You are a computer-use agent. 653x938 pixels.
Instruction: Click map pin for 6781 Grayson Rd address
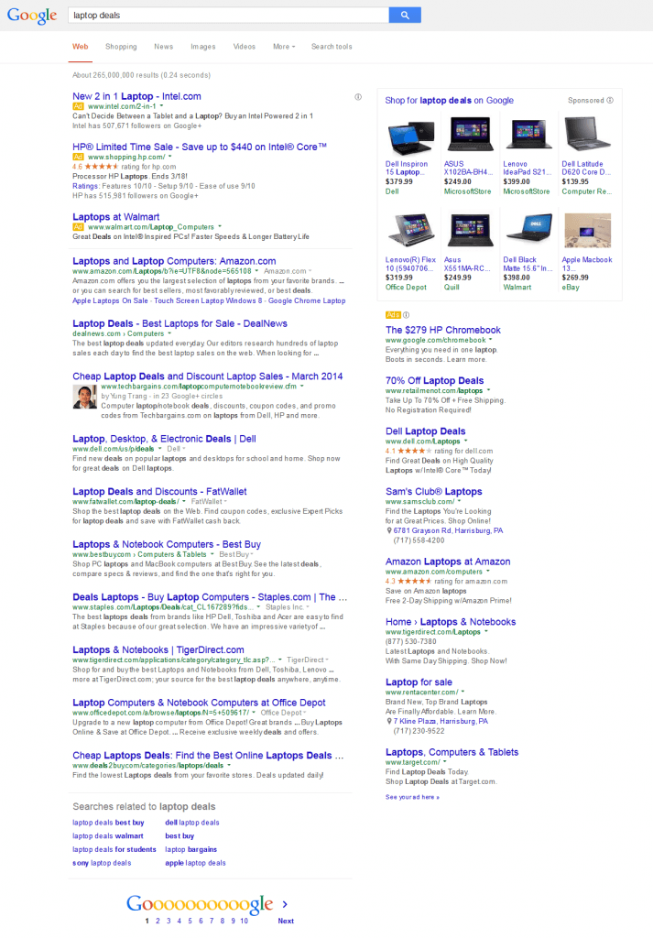coord(389,530)
